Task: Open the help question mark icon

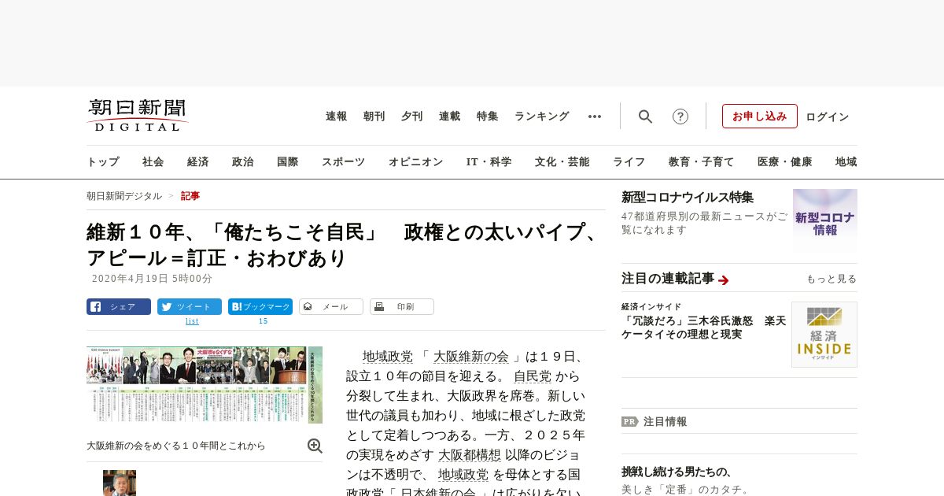Action: click(x=680, y=117)
